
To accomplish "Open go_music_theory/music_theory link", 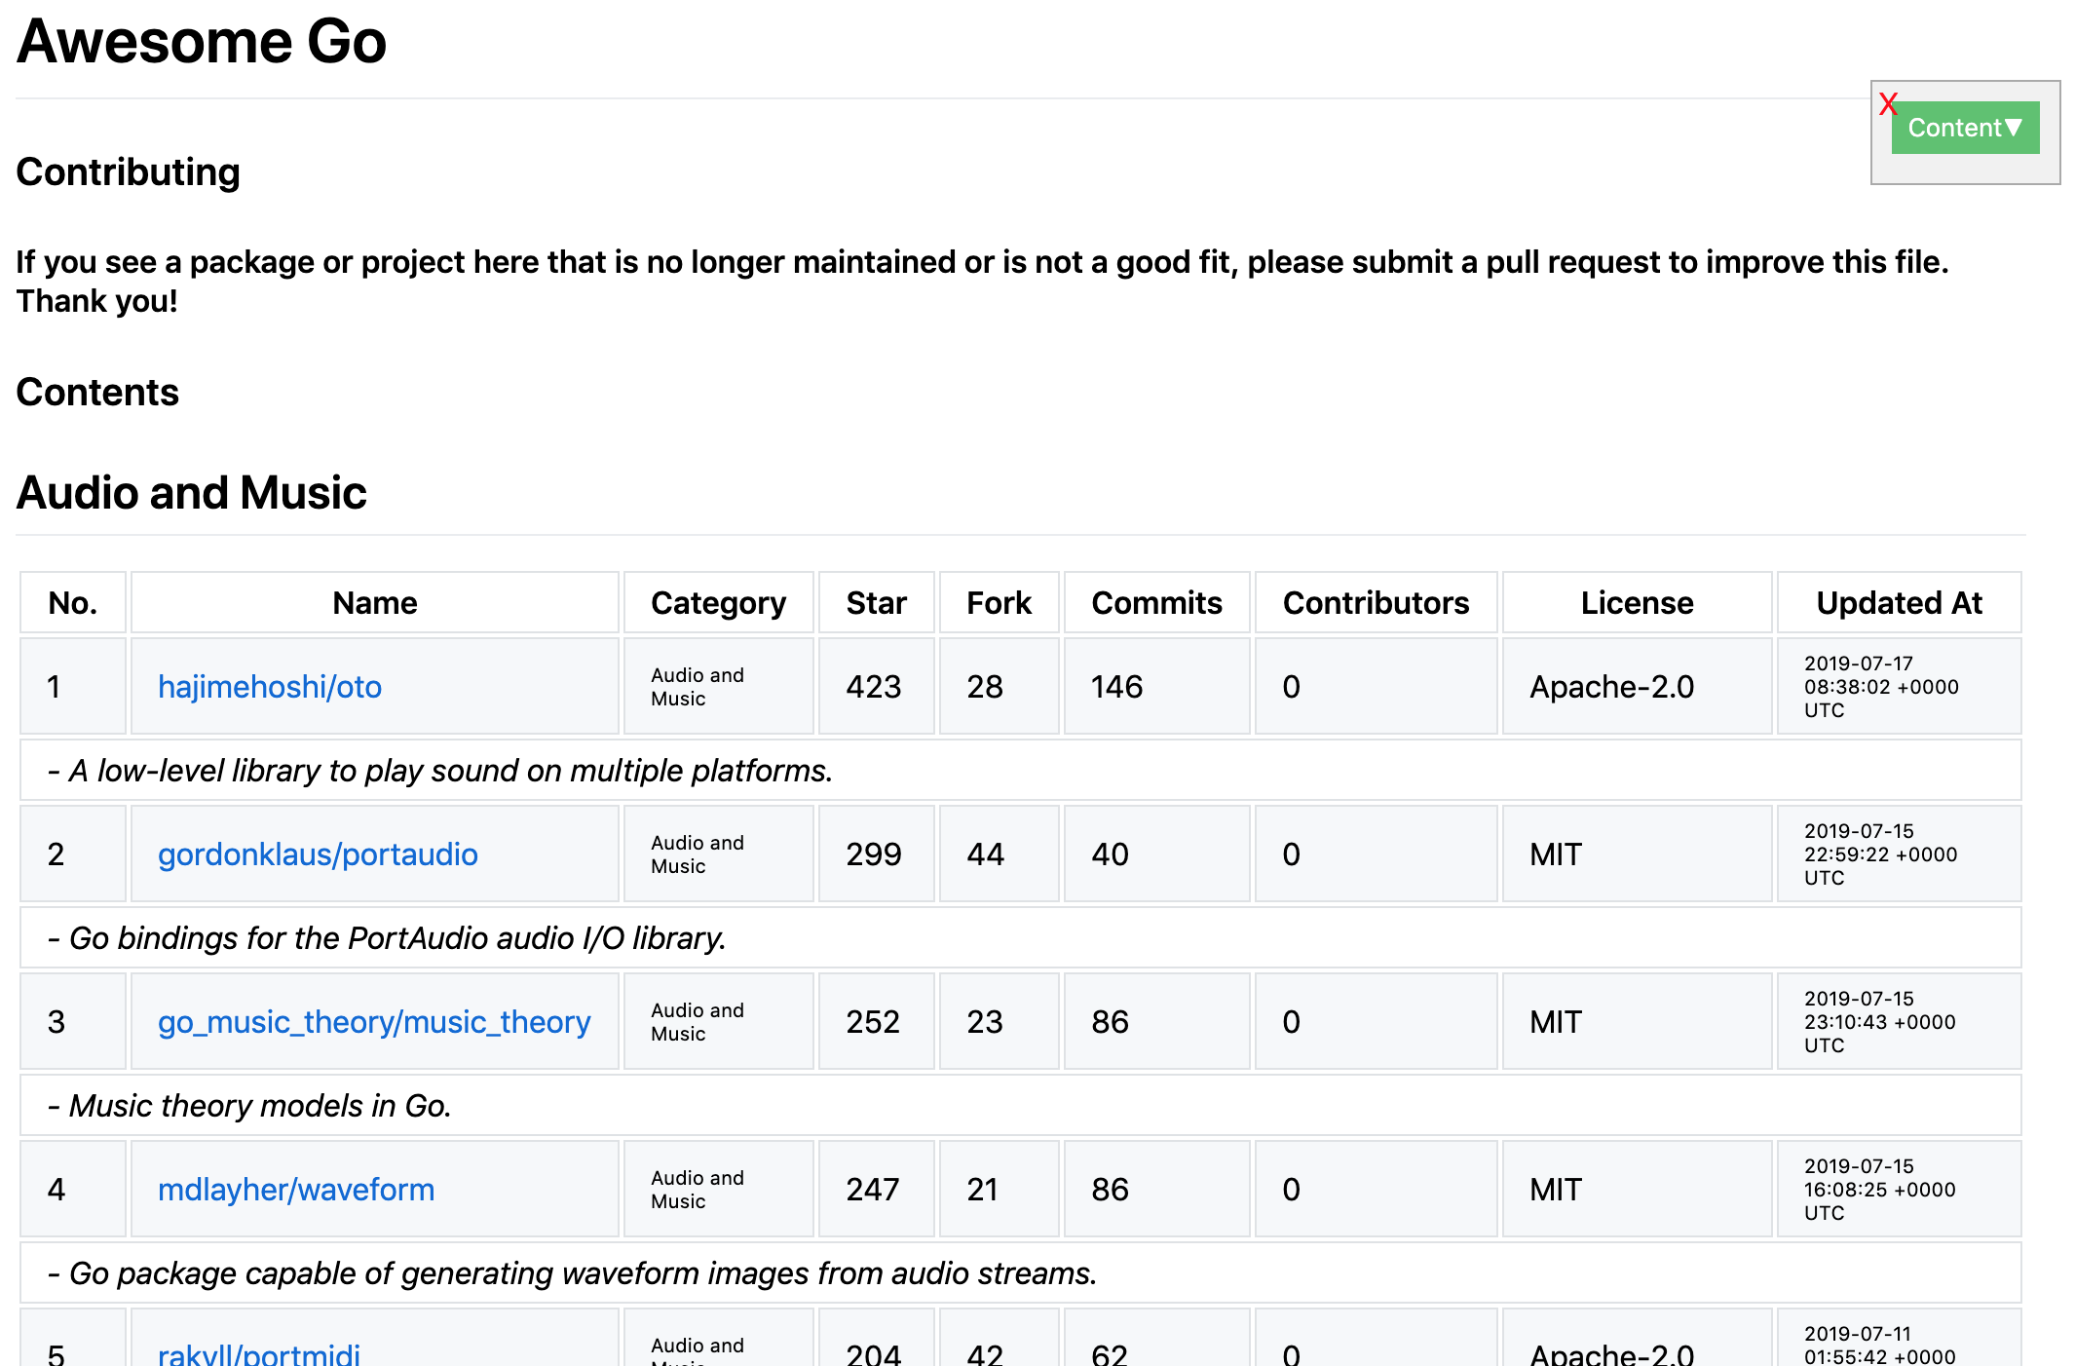I will point(374,1022).
